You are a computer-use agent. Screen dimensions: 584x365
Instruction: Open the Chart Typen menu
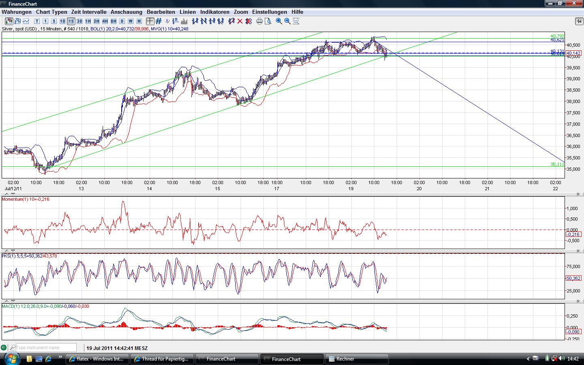[51, 12]
